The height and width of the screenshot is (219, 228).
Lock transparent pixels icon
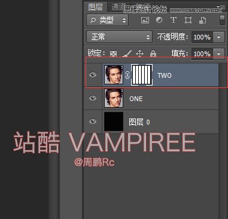pos(113,54)
